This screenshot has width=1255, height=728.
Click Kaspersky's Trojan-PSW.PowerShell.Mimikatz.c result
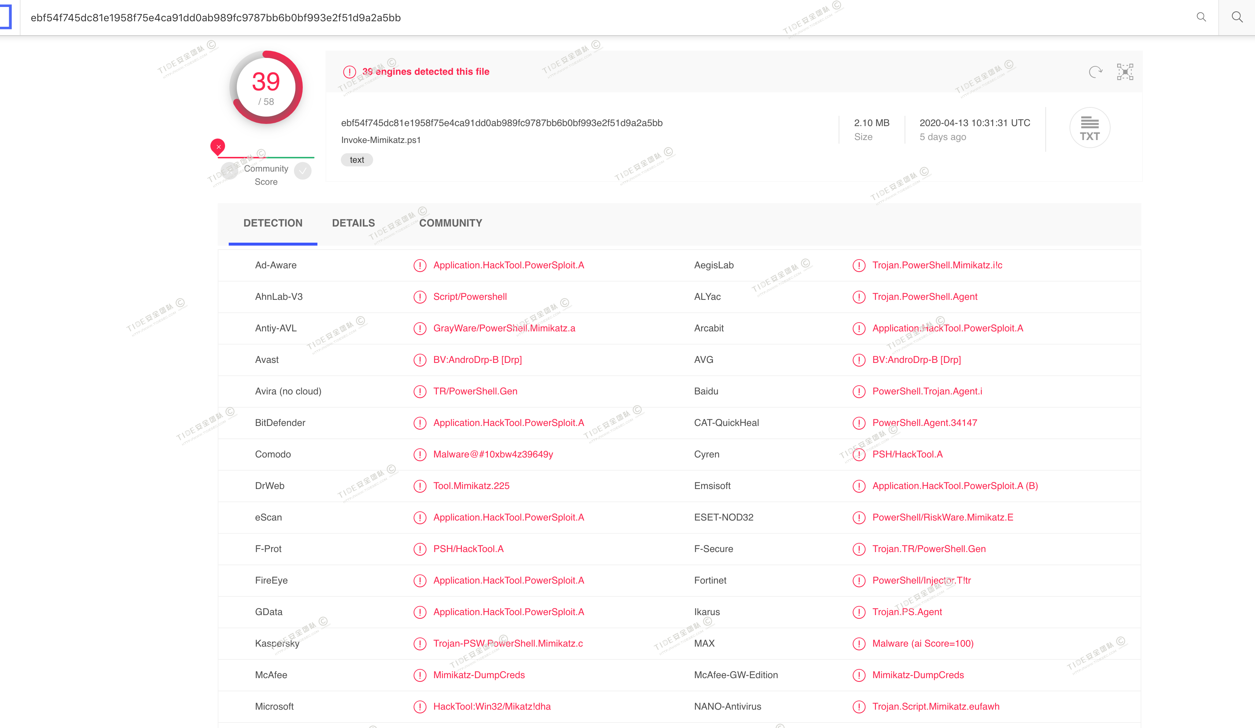pos(508,643)
